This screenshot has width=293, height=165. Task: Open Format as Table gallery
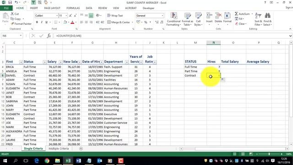pyautogui.click(x=187, y=19)
